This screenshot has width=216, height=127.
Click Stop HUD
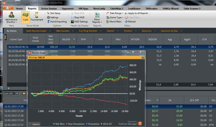pos(78,18)
